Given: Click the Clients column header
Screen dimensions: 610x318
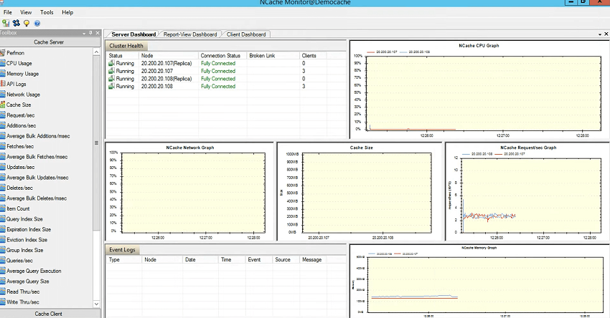Looking at the screenshot, I should point(309,56).
